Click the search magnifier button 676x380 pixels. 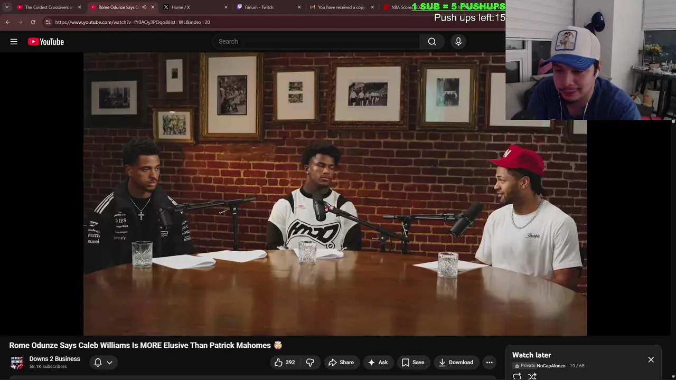point(432,42)
